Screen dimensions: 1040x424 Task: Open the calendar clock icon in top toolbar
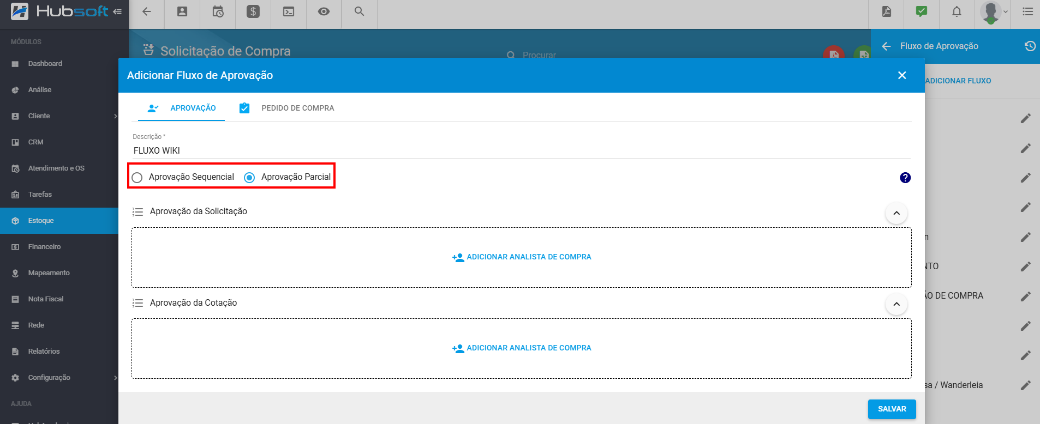(x=218, y=11)
